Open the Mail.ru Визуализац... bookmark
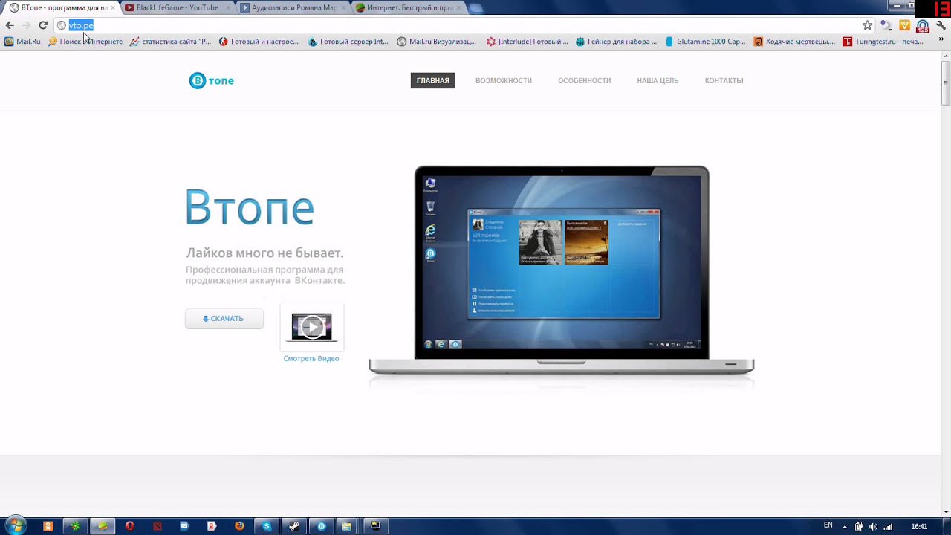This screenshot has width=951, height=535. (x=436, y=42)
